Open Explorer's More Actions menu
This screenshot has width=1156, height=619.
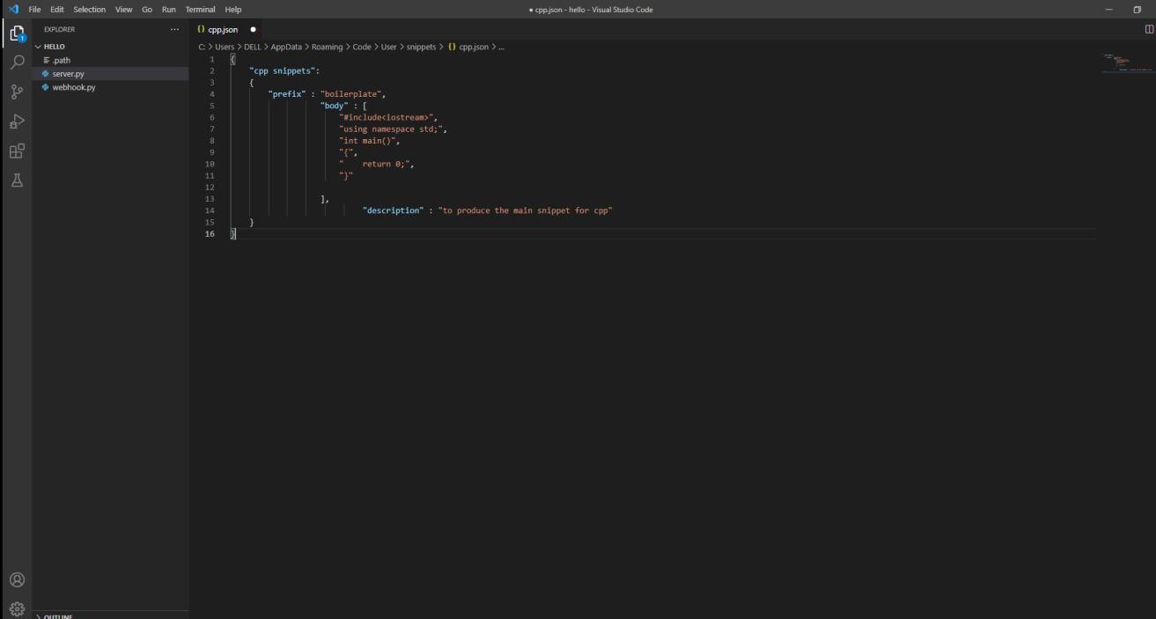(x=174, y=29)
